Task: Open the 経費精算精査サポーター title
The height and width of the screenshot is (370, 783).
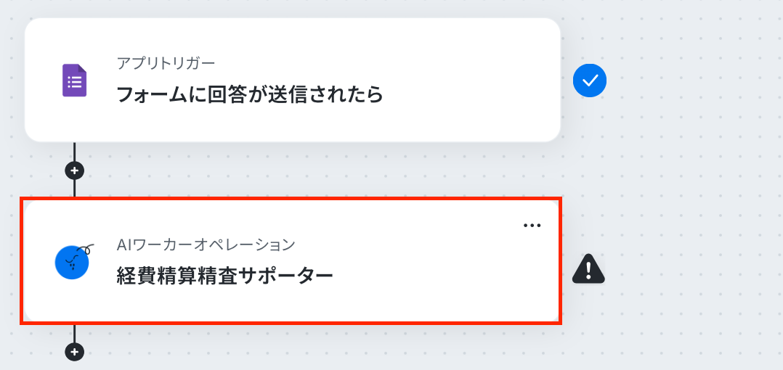Action: [224, 275]
